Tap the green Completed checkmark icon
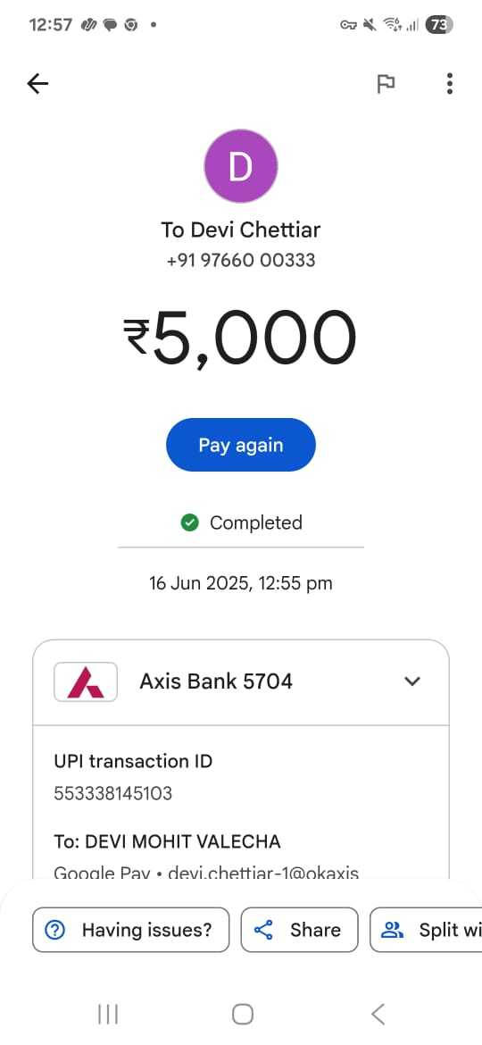 point(190,523)
